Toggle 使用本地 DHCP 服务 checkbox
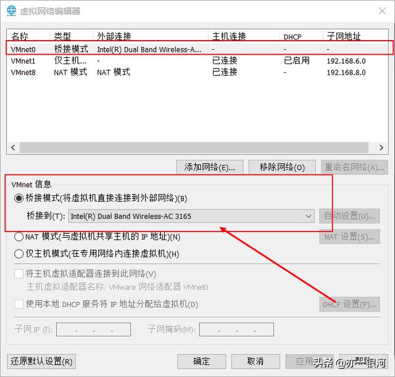The image size is (395, 377). click(x=19, y=304)
